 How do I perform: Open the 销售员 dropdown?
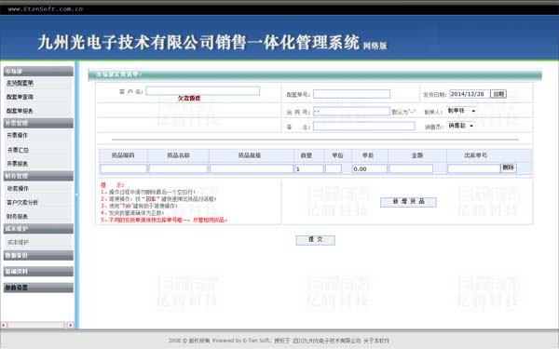[460, 126]
